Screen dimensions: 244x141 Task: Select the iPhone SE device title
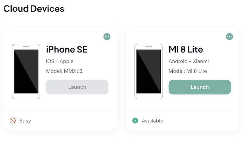pos(67,49)
